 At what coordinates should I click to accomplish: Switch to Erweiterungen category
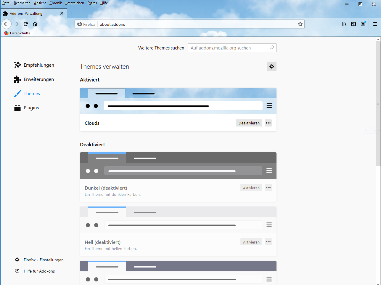pyautogui.click(x=38, y=79)
